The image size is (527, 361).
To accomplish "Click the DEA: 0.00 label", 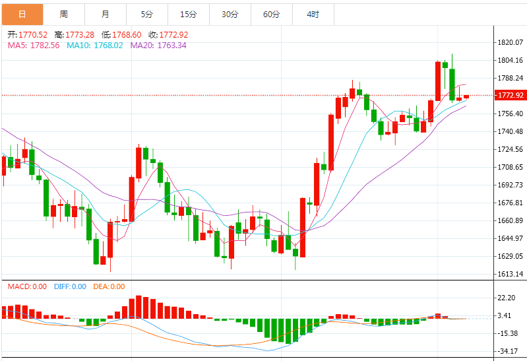I will click(x=109, y=286).
